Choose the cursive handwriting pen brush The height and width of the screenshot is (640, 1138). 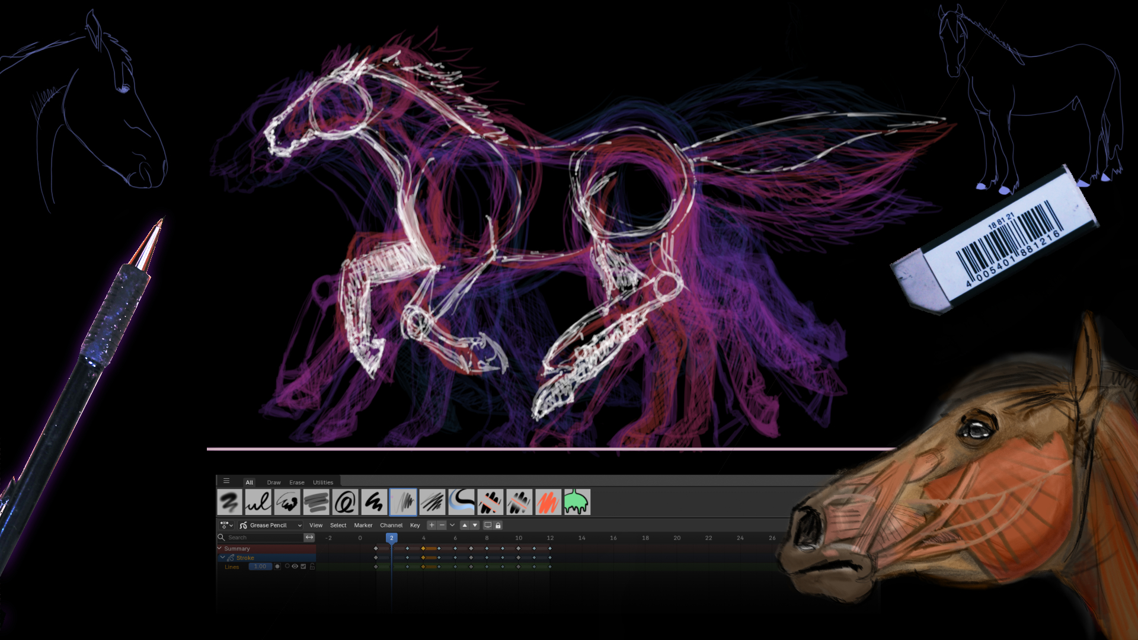coord(258,503)
